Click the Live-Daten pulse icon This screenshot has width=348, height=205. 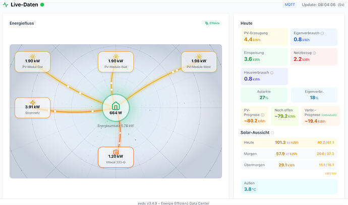pos(6,5)
